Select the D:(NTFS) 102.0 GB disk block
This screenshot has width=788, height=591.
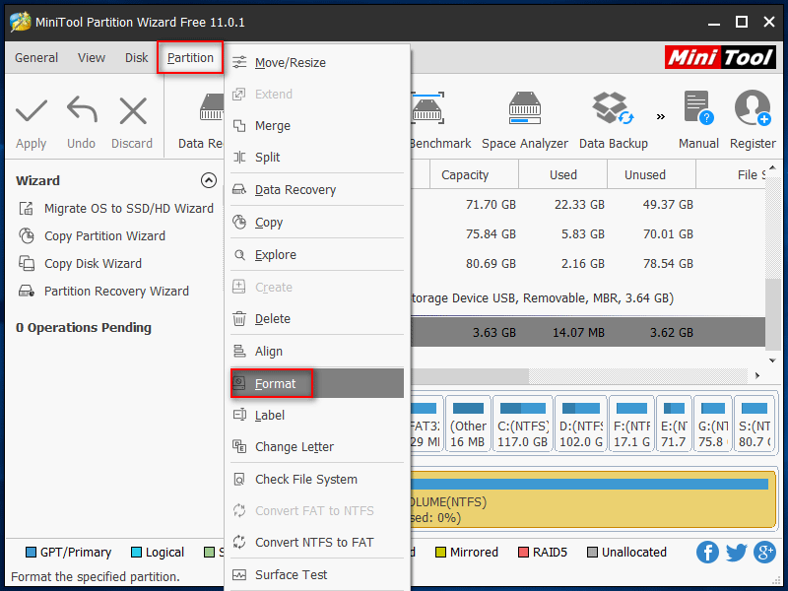point(581,425)
